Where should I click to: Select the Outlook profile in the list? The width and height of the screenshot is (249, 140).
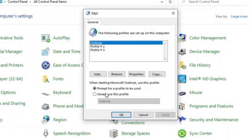pos(126,43)
